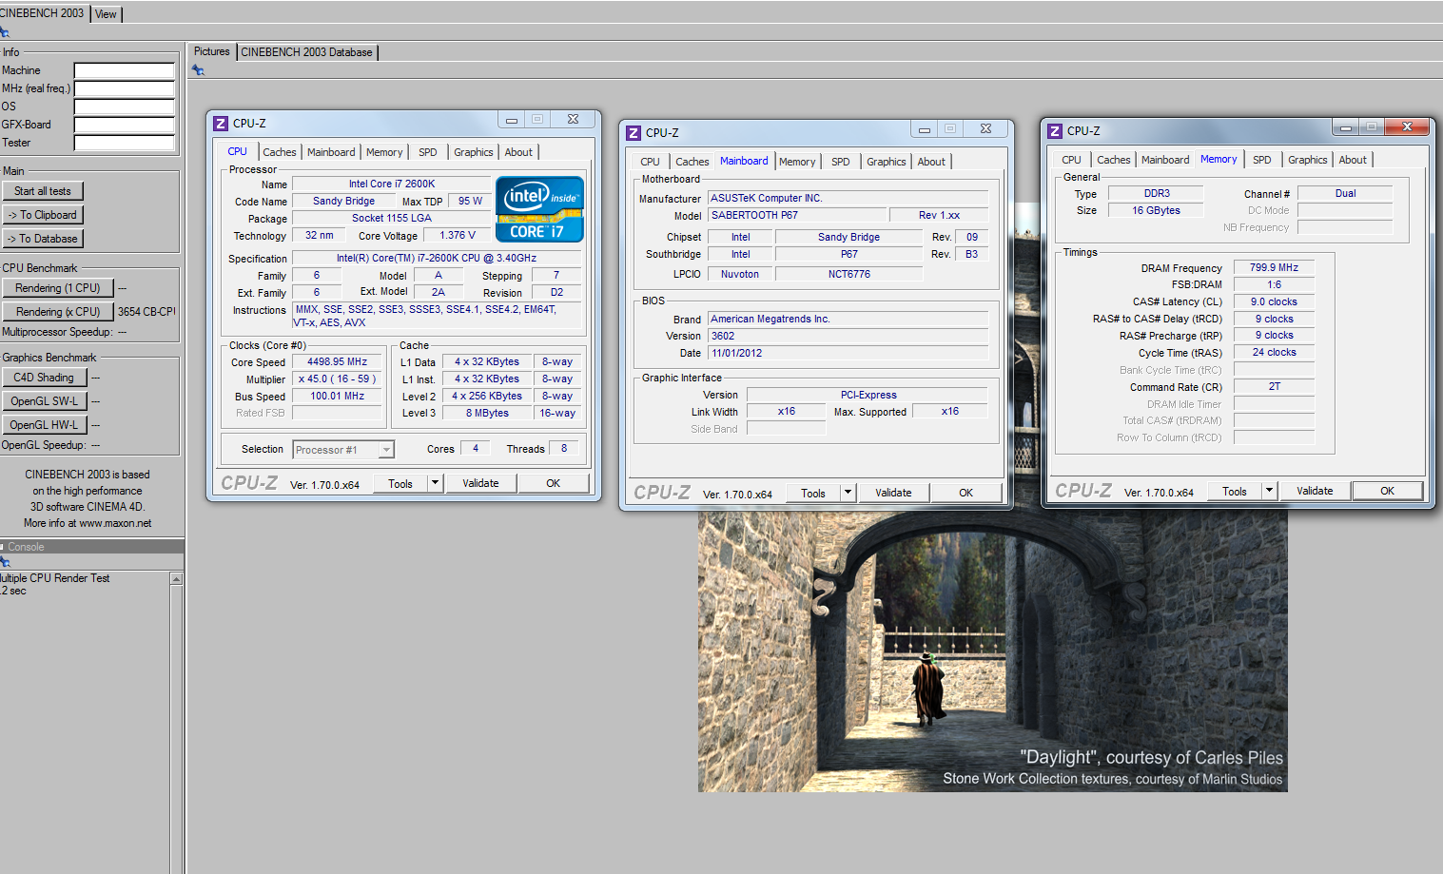Click To Database button
The height and width of the screenshot is (874, 1443).
(43, 239)
